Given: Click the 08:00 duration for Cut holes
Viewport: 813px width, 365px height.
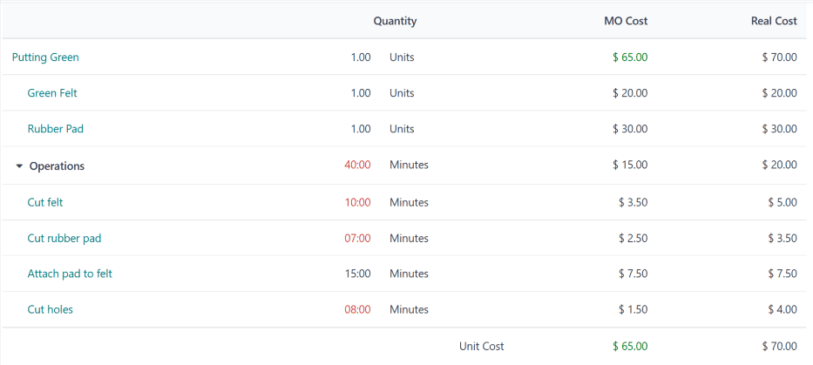Looking at the screenshot, I should [x=357, y=309].
